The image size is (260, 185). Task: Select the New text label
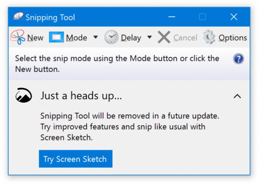point(35,38)
